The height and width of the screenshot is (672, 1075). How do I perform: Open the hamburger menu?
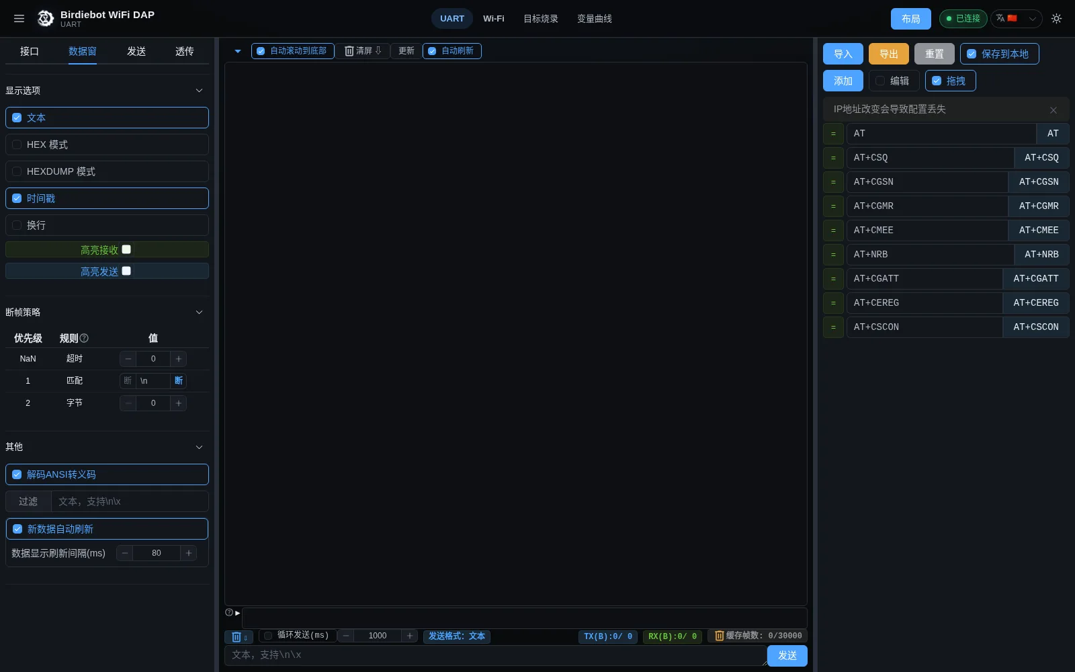click(19, 19)
